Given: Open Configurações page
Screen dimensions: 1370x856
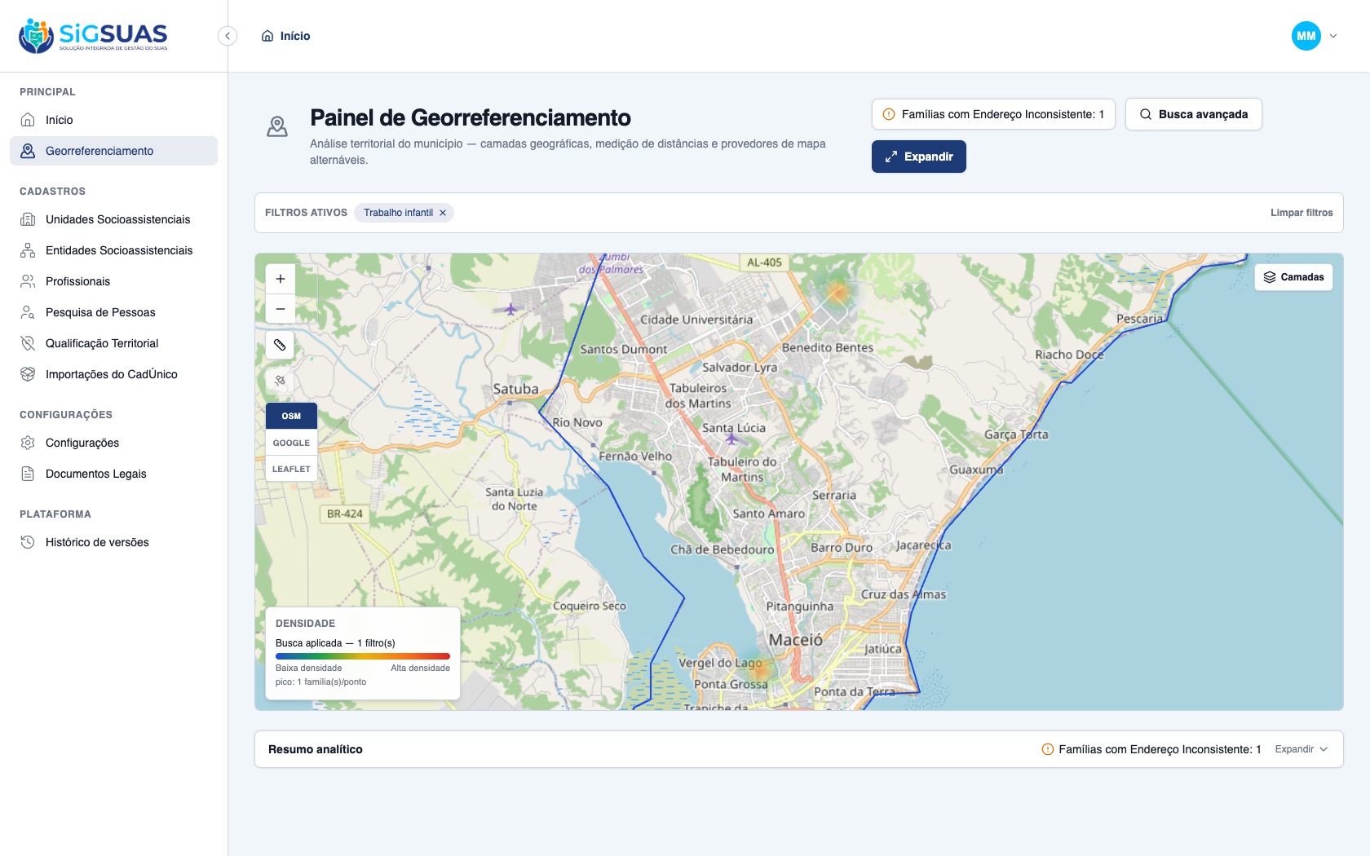Looking at the screenshot, I should [x=113, y=443].
